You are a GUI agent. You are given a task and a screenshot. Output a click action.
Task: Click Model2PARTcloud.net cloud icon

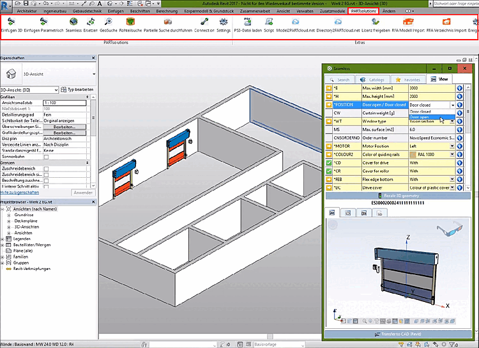click(x=295, y=21)
